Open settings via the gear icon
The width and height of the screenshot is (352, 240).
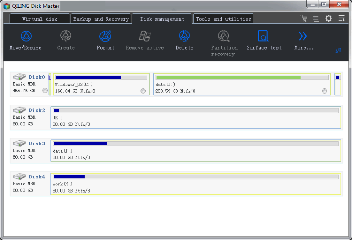(x=329, y=18)
